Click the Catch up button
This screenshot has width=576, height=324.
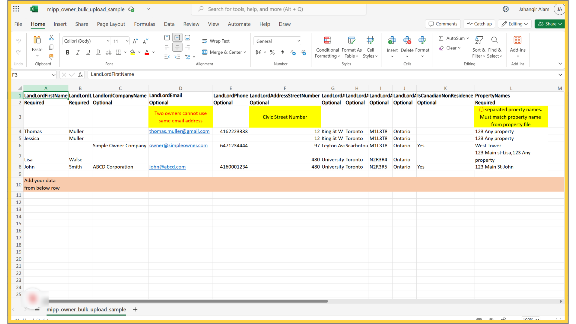tap(479, 24)
